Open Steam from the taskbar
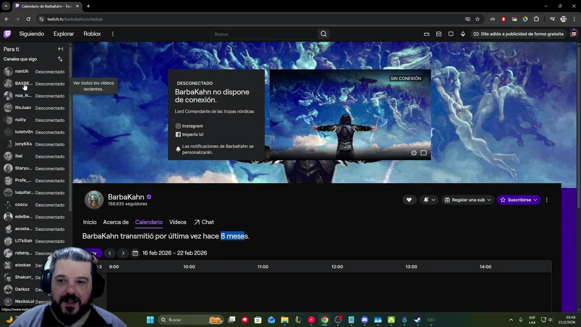The width and height of the screenshot is (581, 327). (x=418, y=320)
